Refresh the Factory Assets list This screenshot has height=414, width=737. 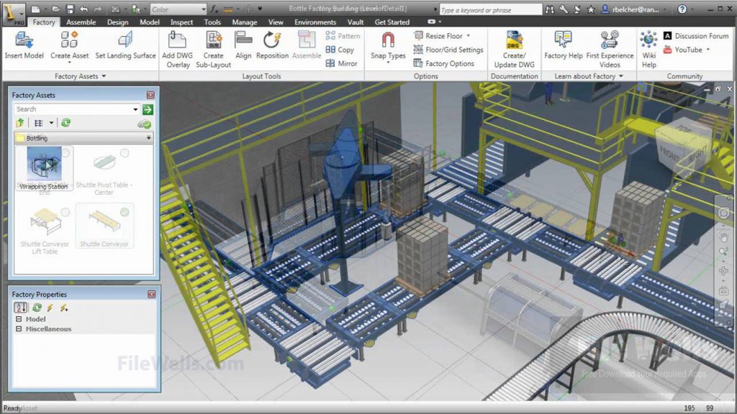click(65, 123)
